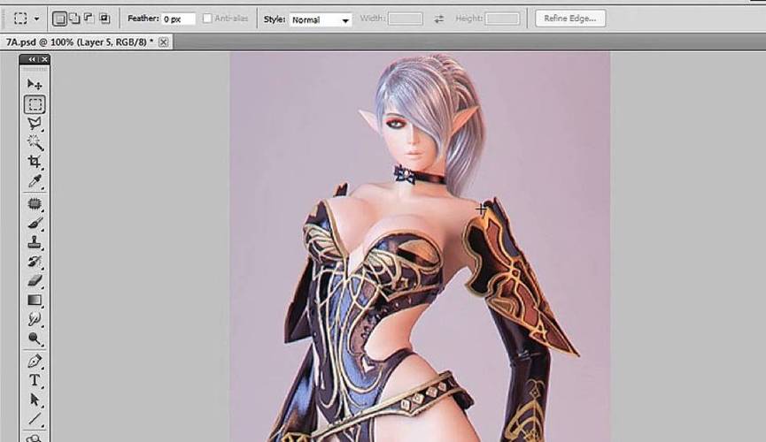Viewport: 766px width, 442px height.
Task: Select the Clone Stamp tool
Action: coord(35,242)
